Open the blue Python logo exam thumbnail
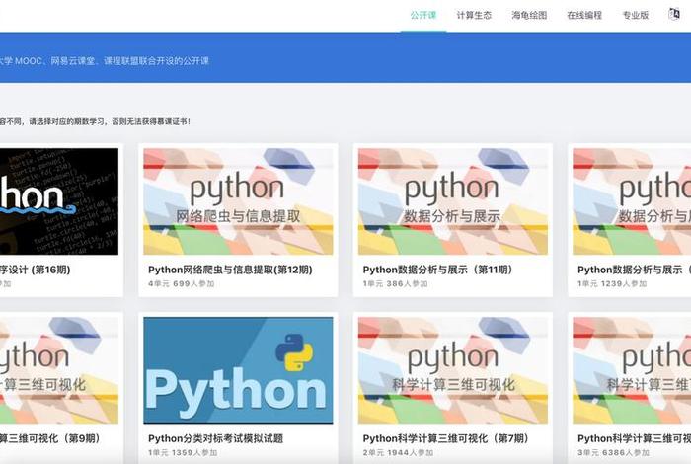Screen dimensions: 691x464 (x=238, y=370)
